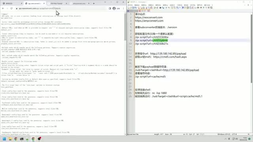This screenshot has width=253, height=142.
Task: Click payload link on line 13
Action: [168, 54]
